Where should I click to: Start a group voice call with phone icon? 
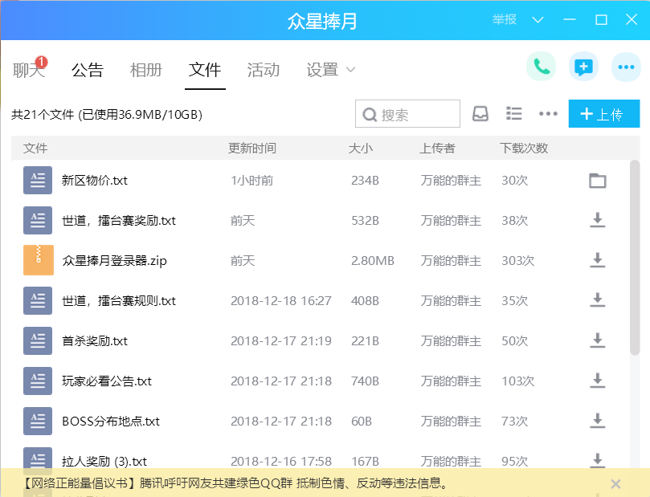541,67
